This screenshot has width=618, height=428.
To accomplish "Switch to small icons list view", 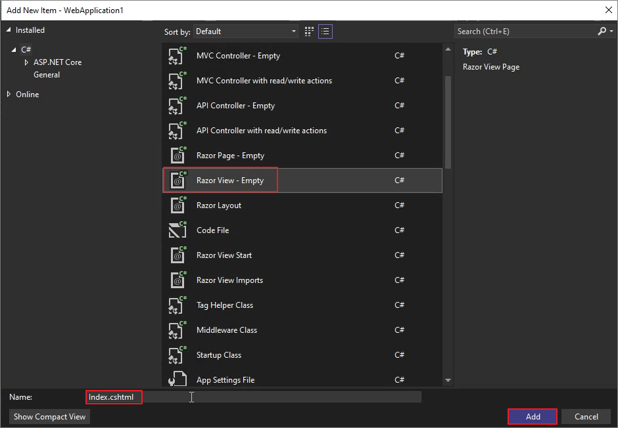I will 325,32.
